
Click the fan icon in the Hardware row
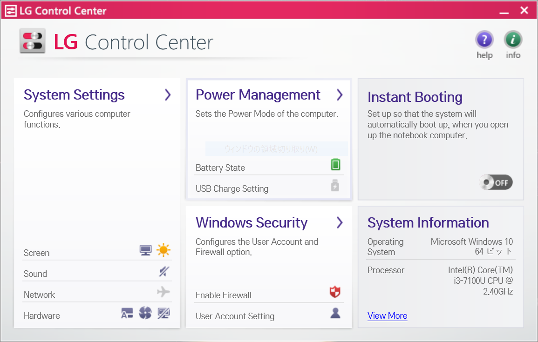(x=145, y=313)
